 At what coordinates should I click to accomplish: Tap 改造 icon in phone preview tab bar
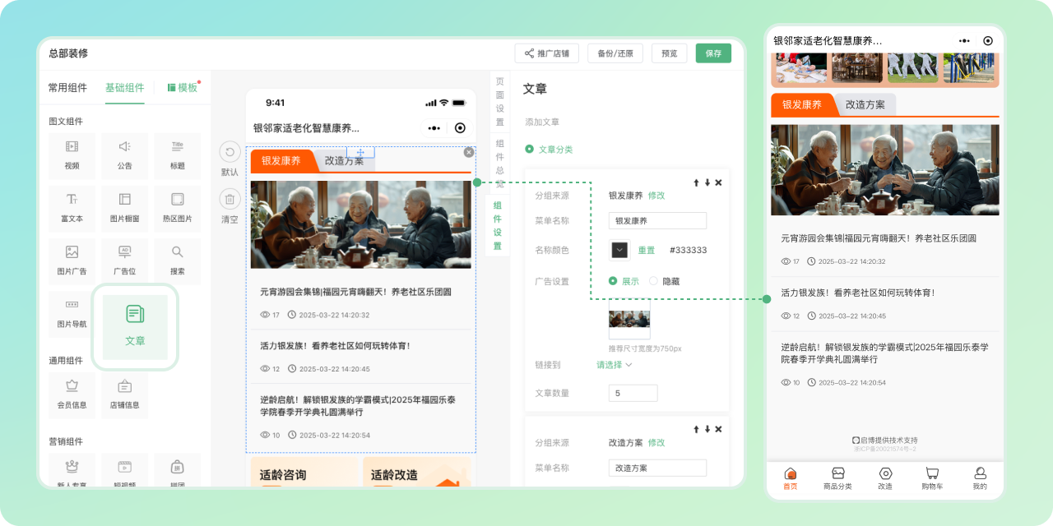(885, 473)
